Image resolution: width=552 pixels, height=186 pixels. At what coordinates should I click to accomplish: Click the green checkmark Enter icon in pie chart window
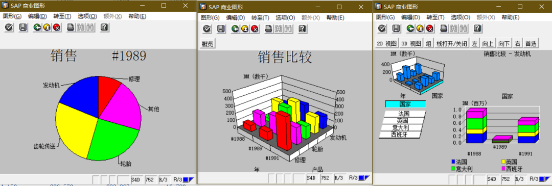coord(9,28)
